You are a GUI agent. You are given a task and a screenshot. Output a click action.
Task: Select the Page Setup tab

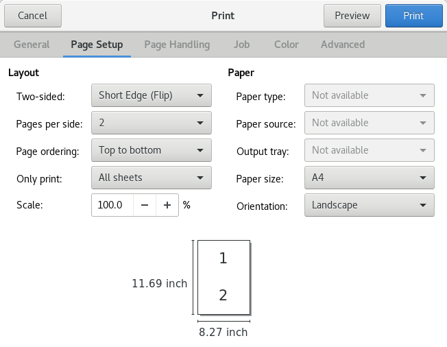click(97, 45)
